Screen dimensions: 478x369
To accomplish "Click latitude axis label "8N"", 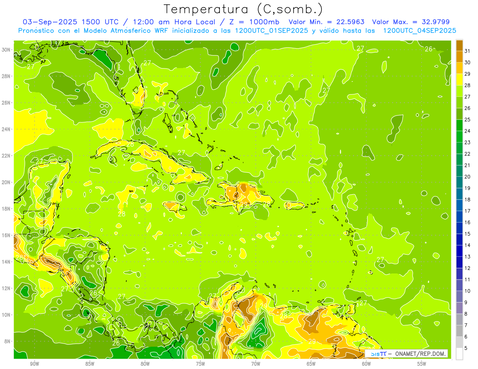I will click(8, 342).
